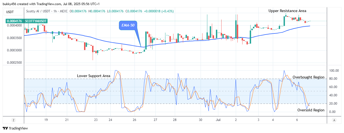This screenshot has width=344, height=133.
Task: Click the Scotty AI / USDT symbol title
Action: click(38, 11)
